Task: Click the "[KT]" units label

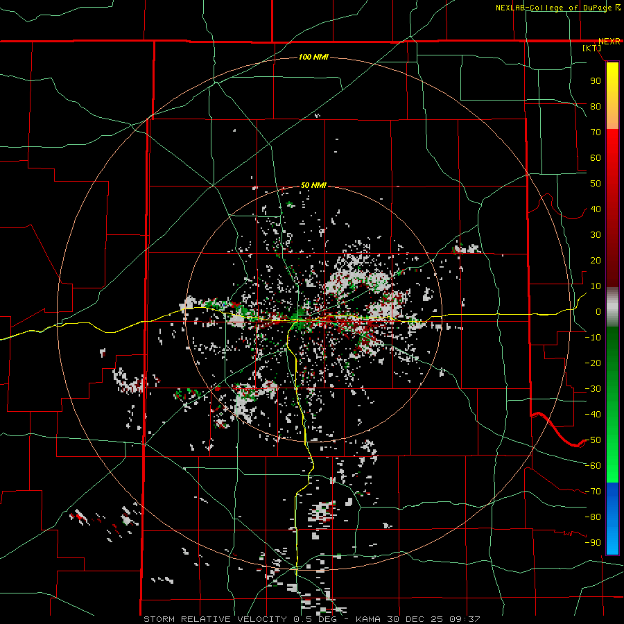Action: pyautogui.click(x=592, y=48)
